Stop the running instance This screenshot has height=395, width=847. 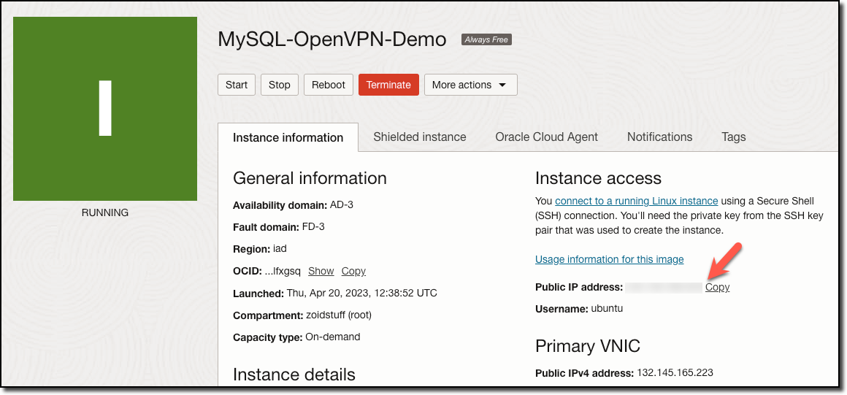point(279,85)
